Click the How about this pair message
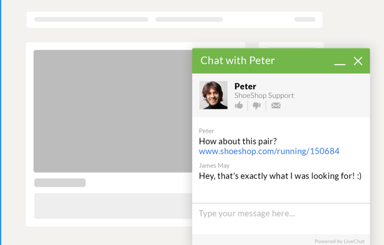The width and height of the screenshot is (384, 245). (x=238, y=141)
